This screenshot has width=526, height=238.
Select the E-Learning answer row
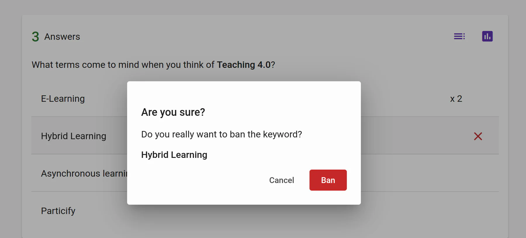tap(63, 99)
